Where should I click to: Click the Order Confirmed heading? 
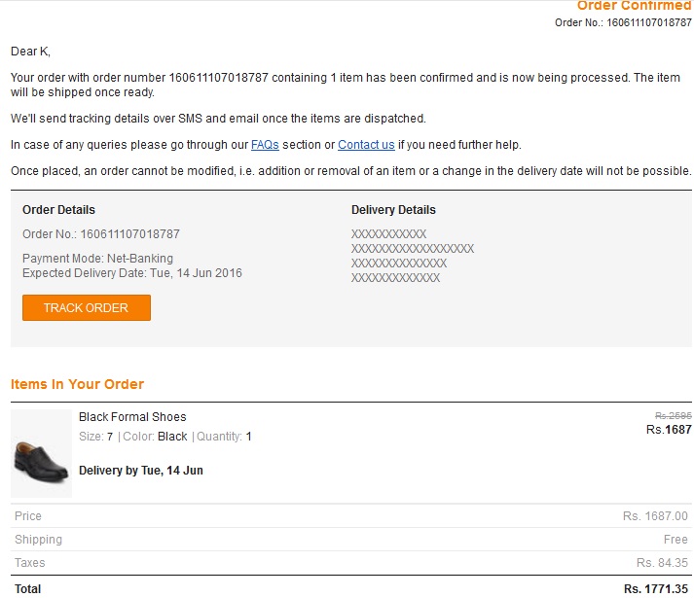(634, 6)
